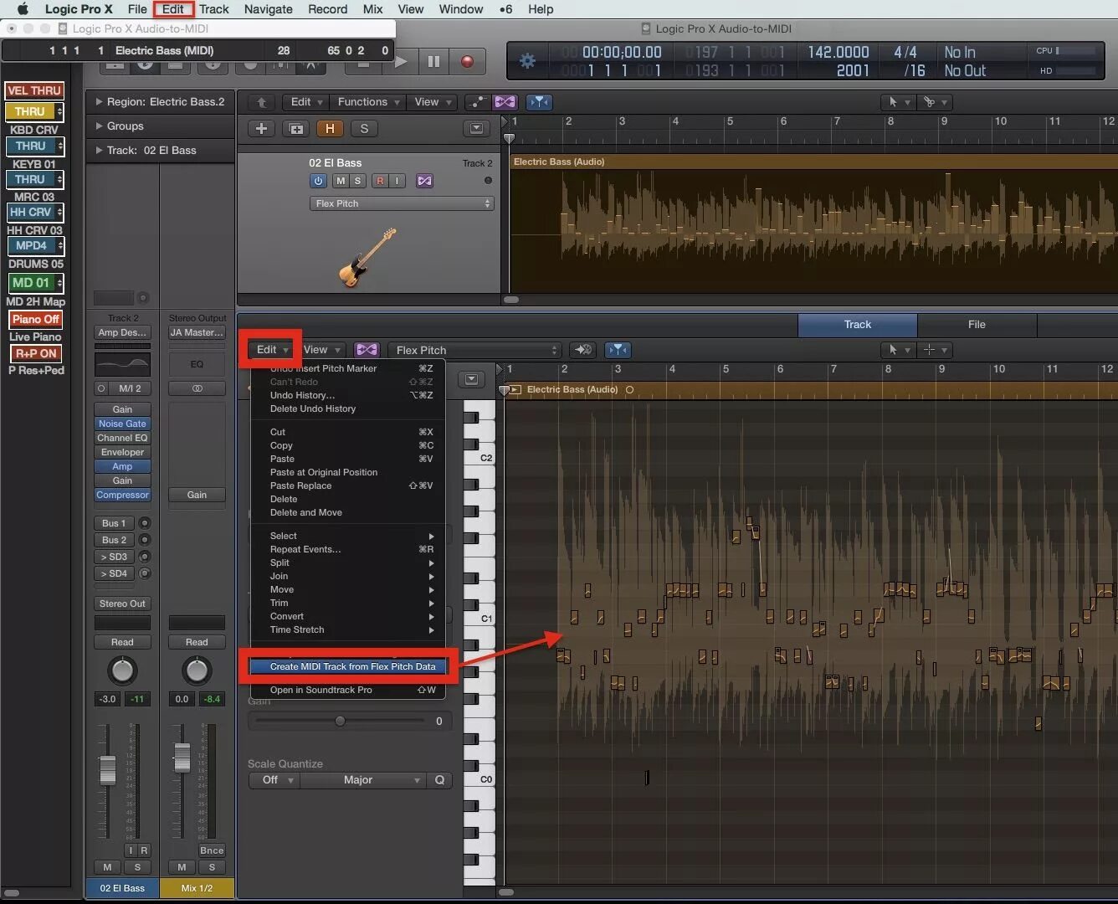This screenshot has height=904, width=1118.
Task: Adjust the Mix 1/2 output volume fader
Action: [x=182, y=757]
